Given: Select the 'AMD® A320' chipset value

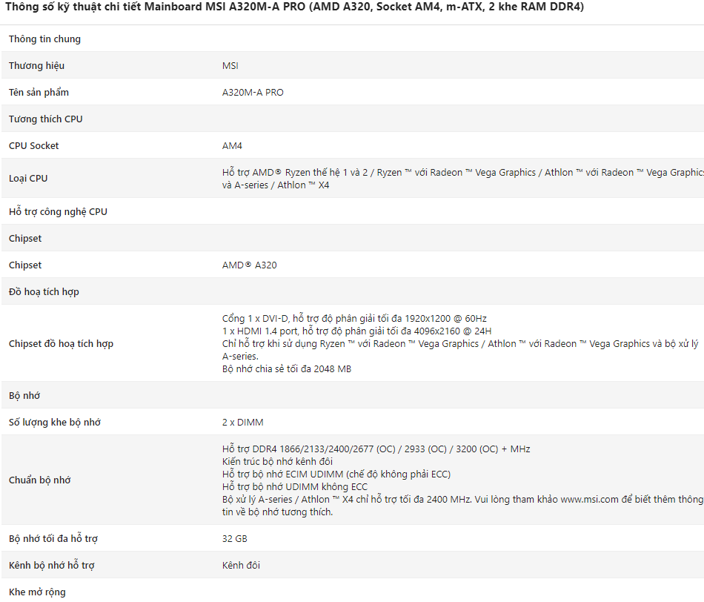Looking at the screenshot, I should [249, 265].
